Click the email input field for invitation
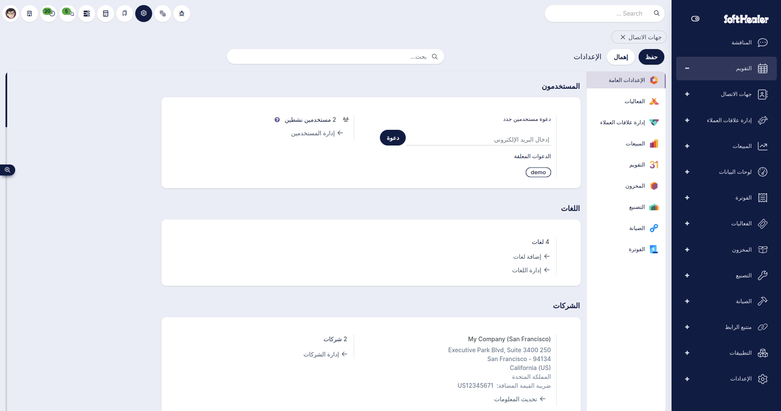781x411 pixels. [x=478, y=140]
